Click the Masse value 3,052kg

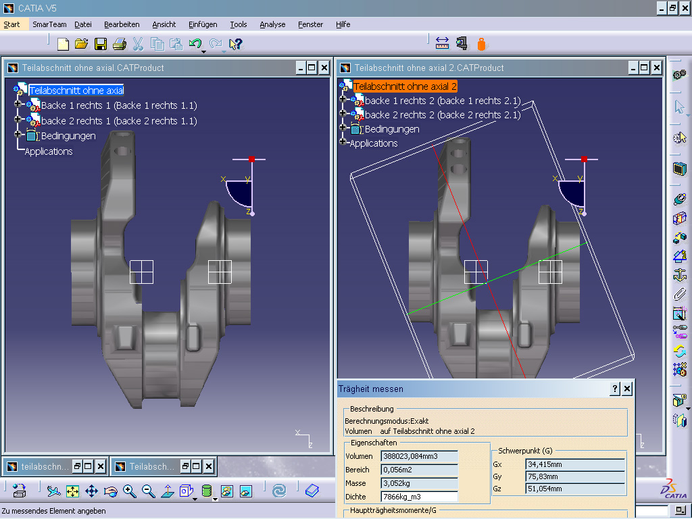(419, 483)
